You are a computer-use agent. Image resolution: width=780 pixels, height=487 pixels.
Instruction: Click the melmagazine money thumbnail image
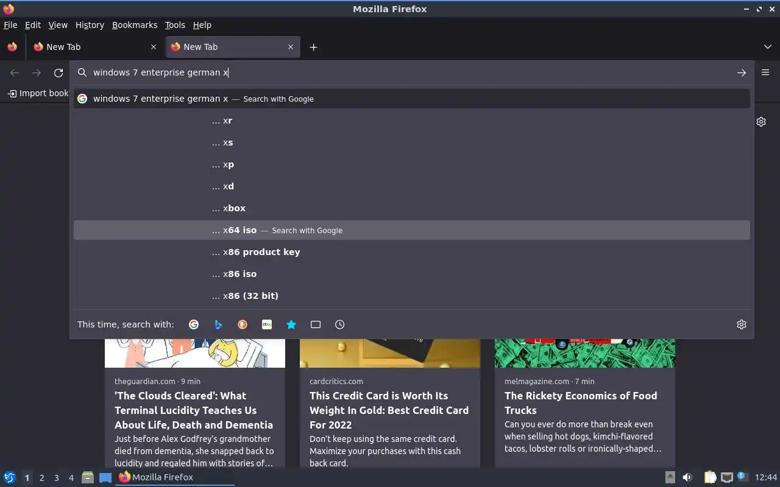(x=585, y=353)
